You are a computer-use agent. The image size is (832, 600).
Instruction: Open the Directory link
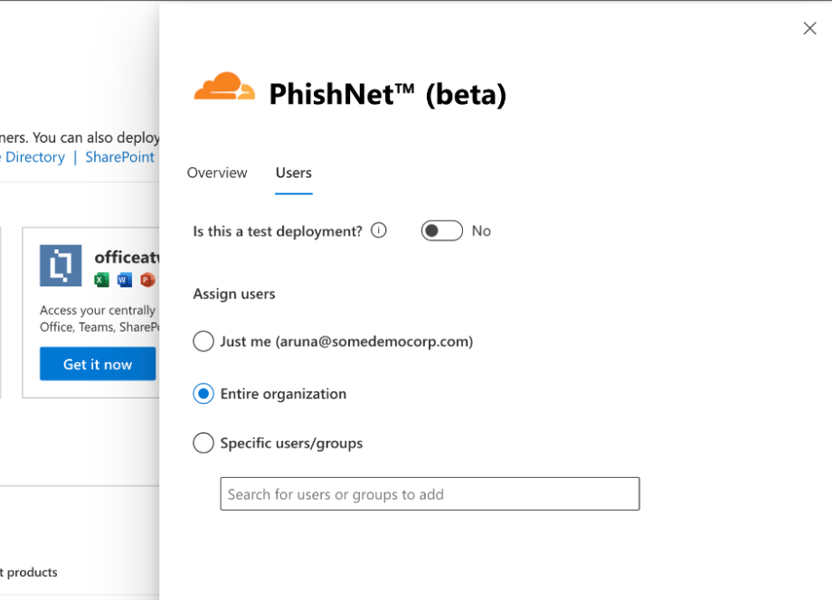tap(34, 156)
